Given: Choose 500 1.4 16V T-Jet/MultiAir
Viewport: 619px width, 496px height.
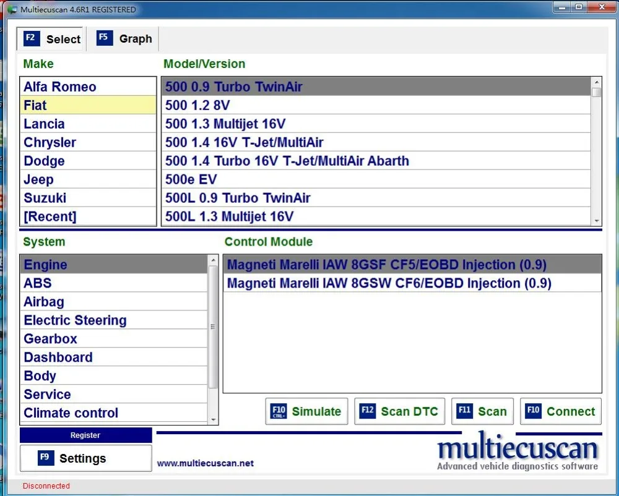Looking at the screenshot, I should pyautogui.click(x=376, y=142).
